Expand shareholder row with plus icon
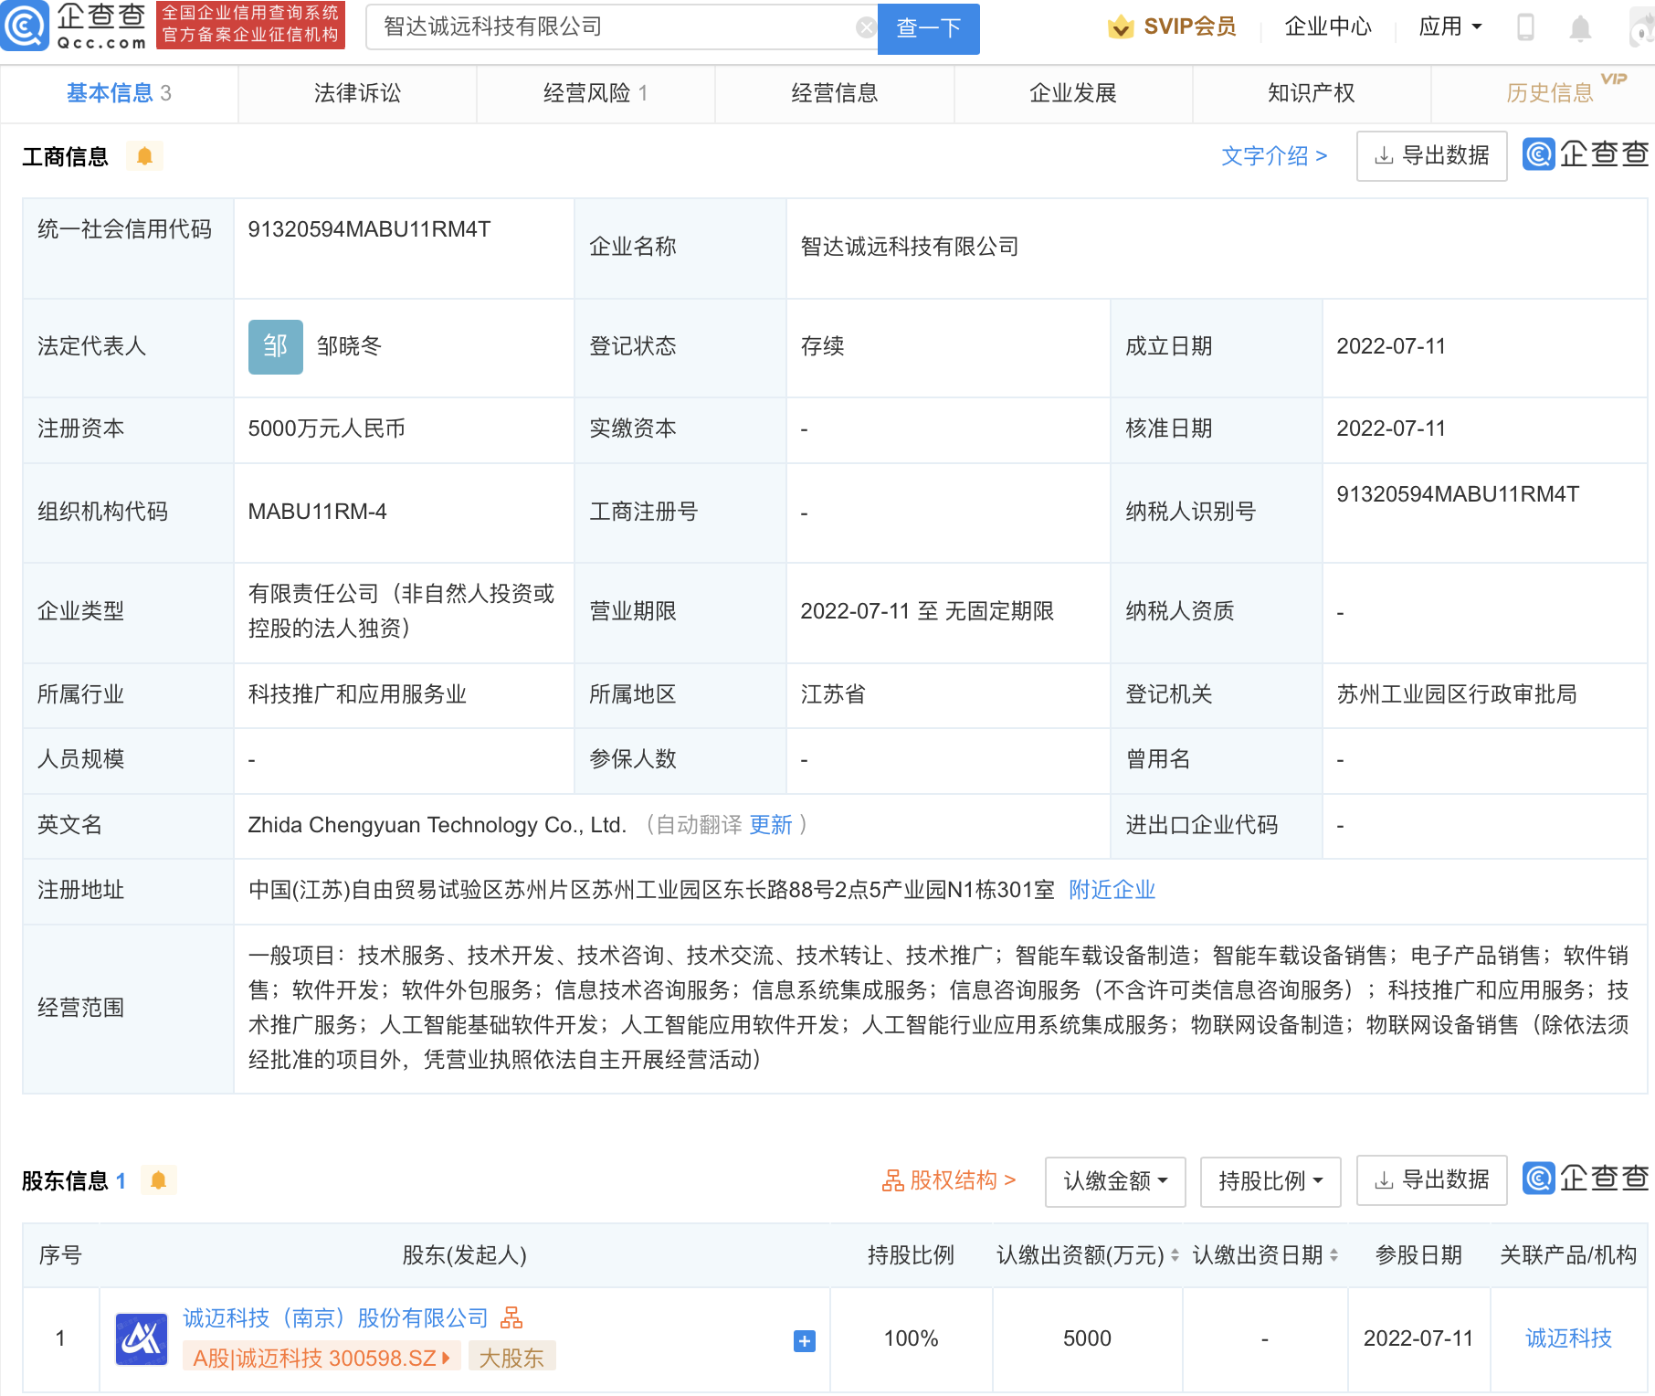The width and height of the screenshot is (1655, 1396). point(804,1340)
